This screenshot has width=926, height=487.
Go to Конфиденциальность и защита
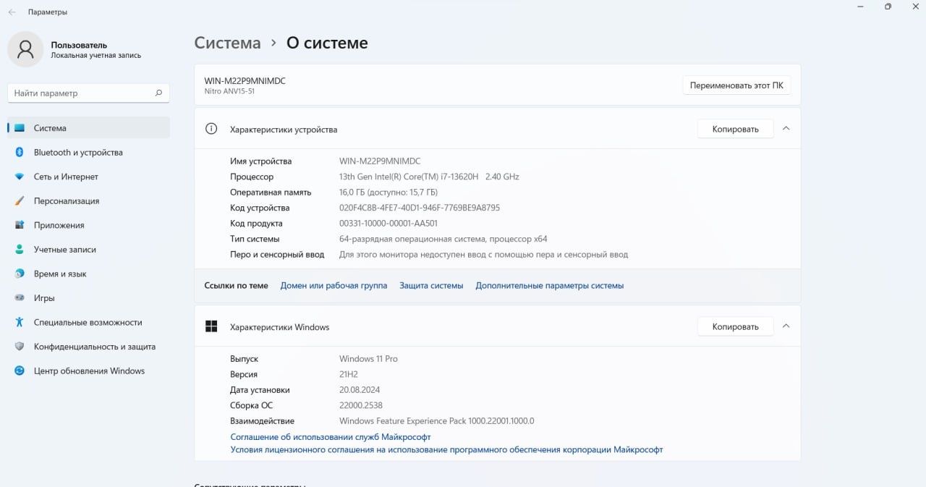click(x=89, y=347)
